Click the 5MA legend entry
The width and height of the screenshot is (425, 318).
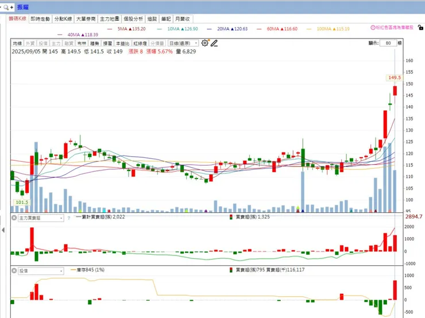click(126, 29)
